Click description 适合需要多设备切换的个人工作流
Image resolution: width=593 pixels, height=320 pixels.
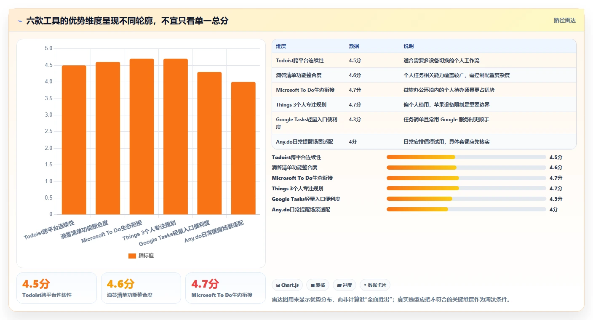coord(441,61)
